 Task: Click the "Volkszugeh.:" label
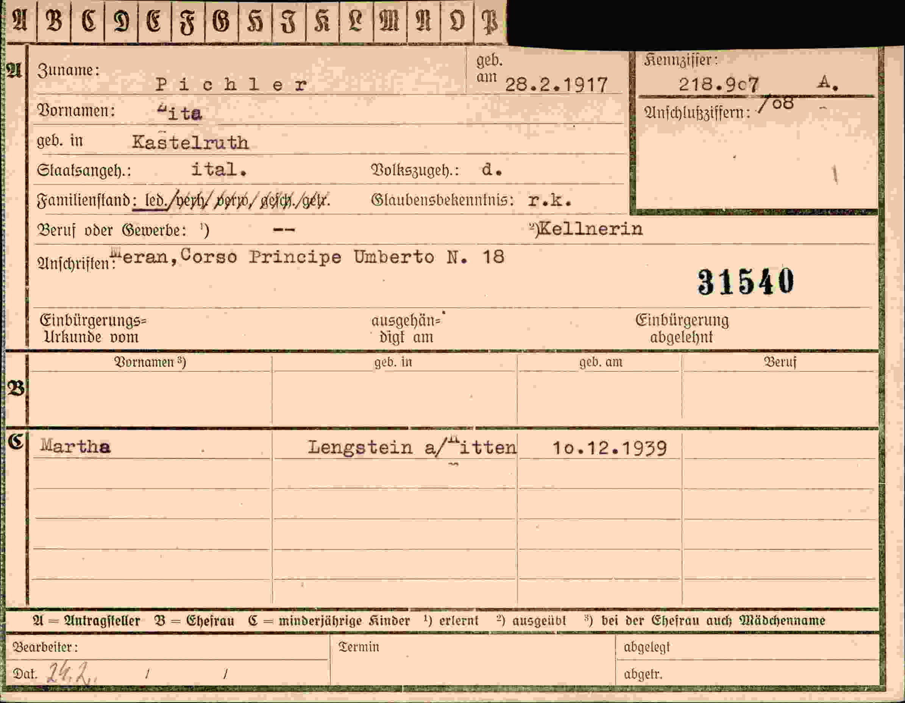[x=415, y=170]
